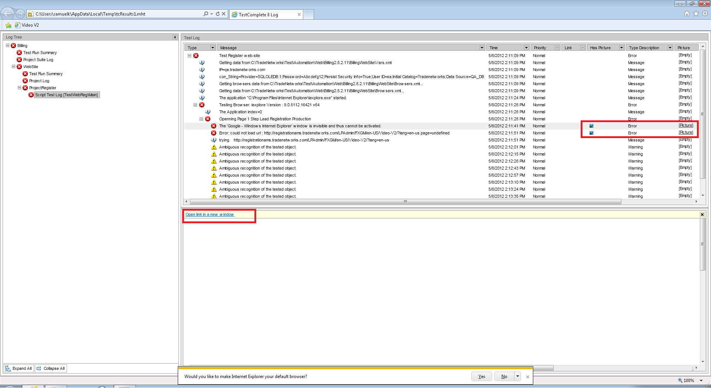The image size is (711, 388).
Task: Click error icon beside Script Test Log
Action: click(31, 95)
